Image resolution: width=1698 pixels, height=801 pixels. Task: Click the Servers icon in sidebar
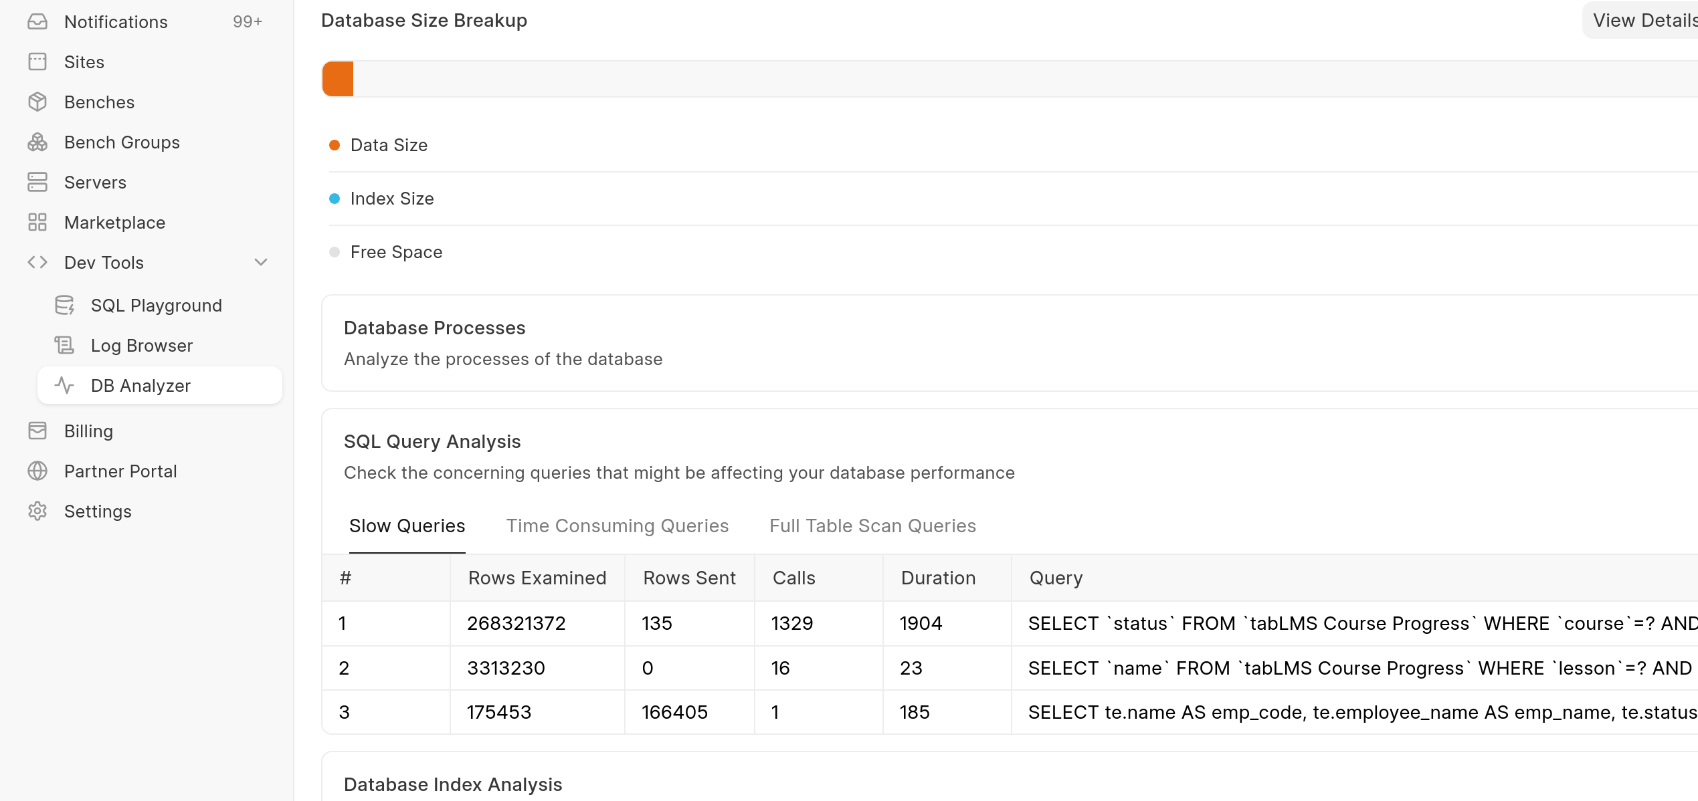click(x=37, y=183)
